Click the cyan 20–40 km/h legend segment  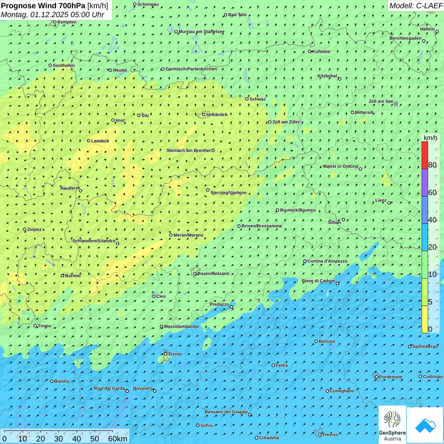point(425,237)
